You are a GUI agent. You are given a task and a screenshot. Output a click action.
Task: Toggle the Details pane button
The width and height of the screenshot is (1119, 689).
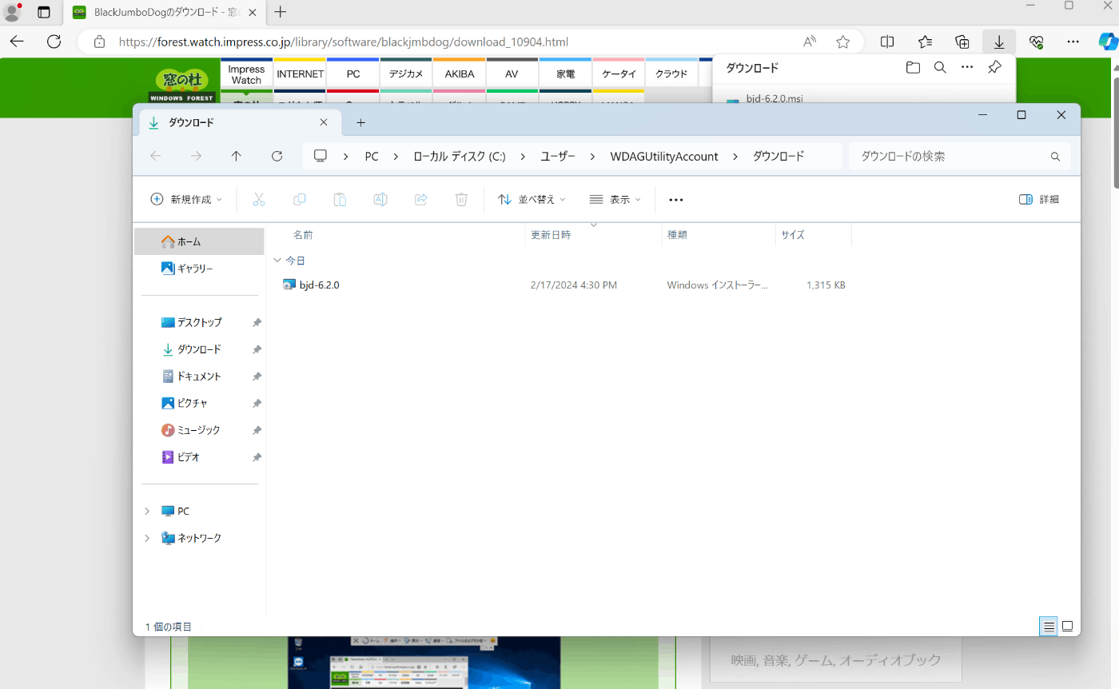pos(1039,200)
